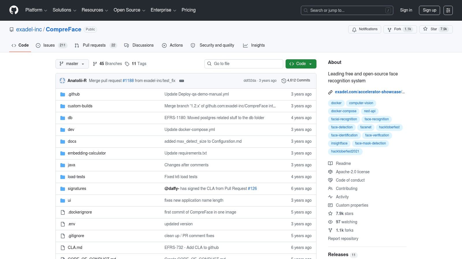The height and width of the screenshot is (259, 462).
Task: Click the 97 watching eye icon
Action: click(x=330, y=222)
